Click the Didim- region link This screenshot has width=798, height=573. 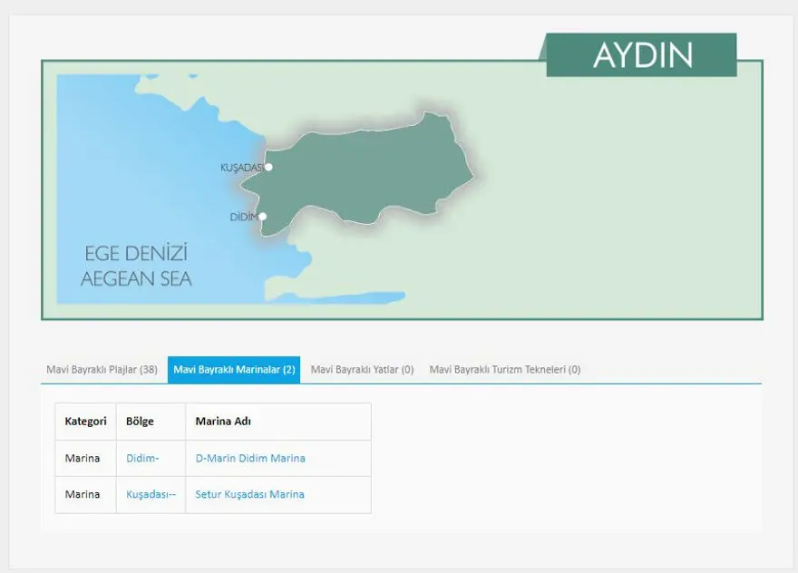pyautogui.click(x=142, y=458)
